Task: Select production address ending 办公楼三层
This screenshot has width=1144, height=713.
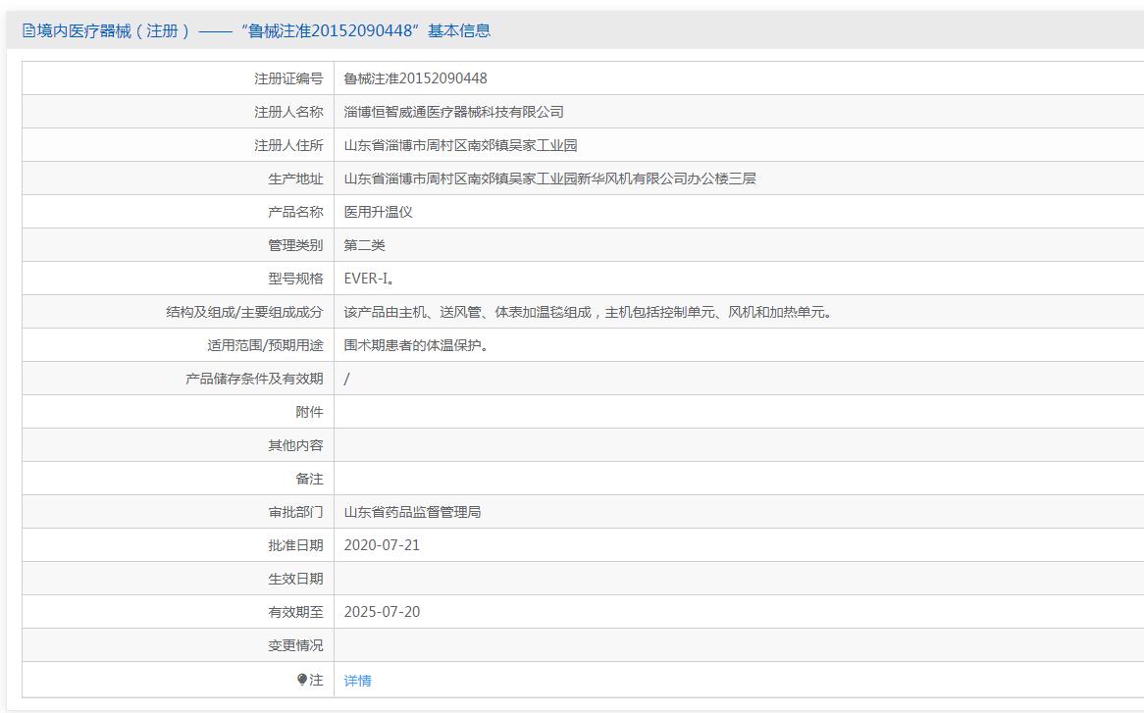Action: tap(550, 178)
